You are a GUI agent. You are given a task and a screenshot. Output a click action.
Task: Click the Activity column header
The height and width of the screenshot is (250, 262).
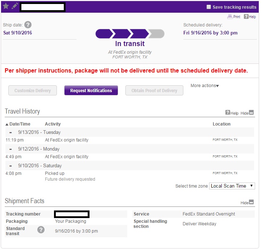click(x=53, y=124)
